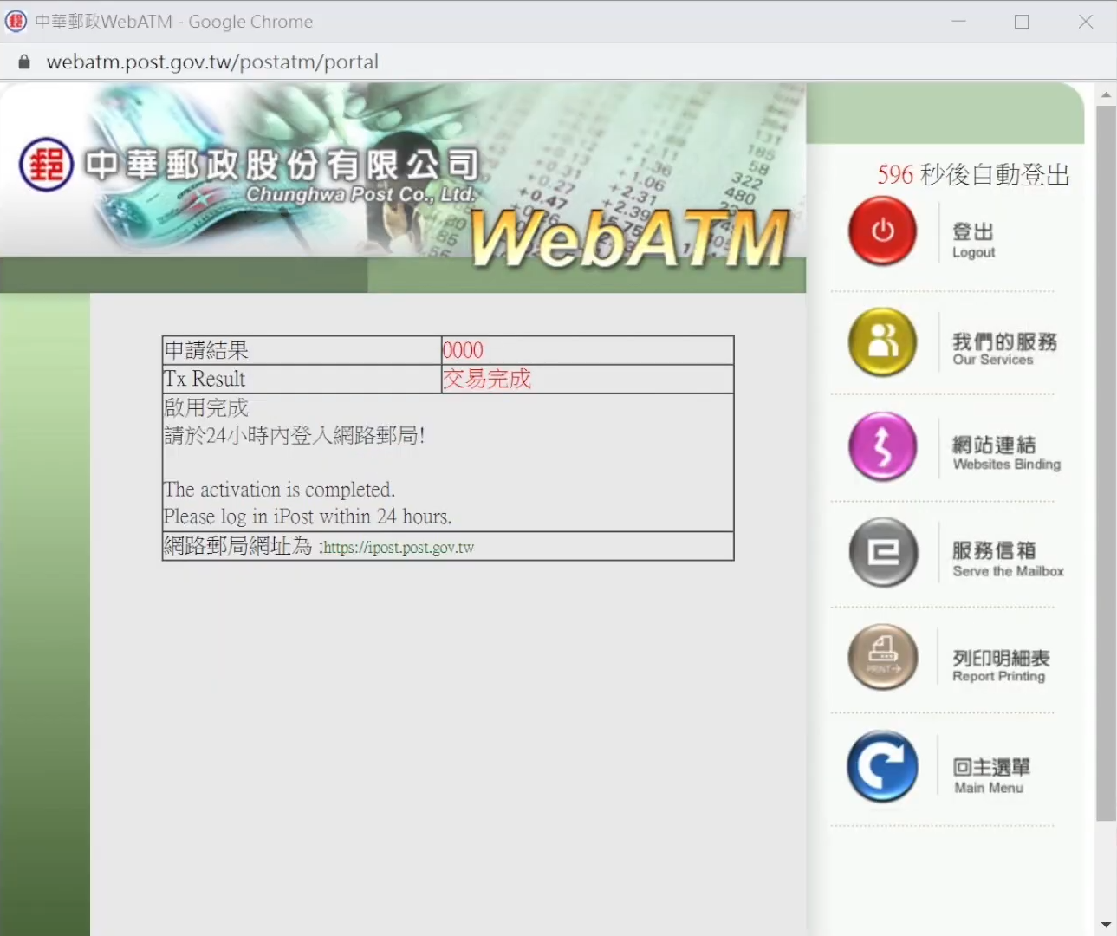Open the gray Serve the Mailbox icon
Screen dimensions: 1117x936
tap(883, 552)
